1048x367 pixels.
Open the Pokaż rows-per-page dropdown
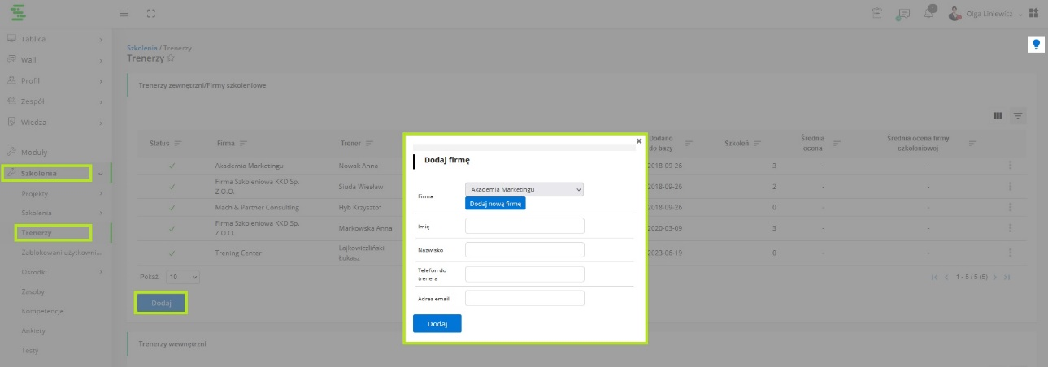coord(183,277)
